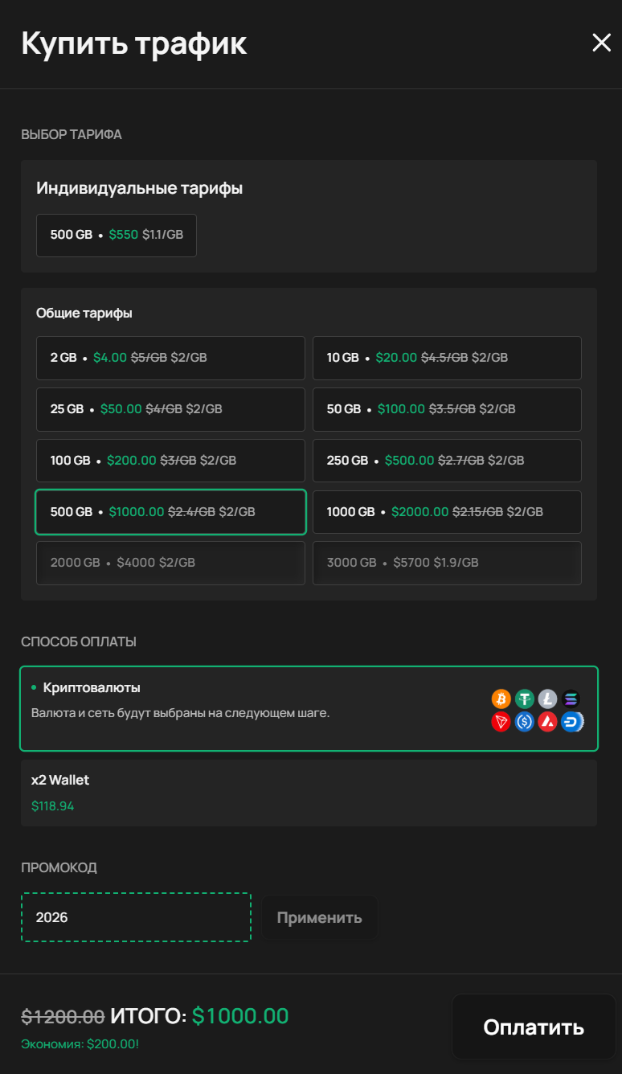
Task: Click the Litecoin icon
Action: [548, 699]
